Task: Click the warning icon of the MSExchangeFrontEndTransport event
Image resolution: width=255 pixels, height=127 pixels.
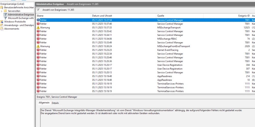Action: point(38,46)
